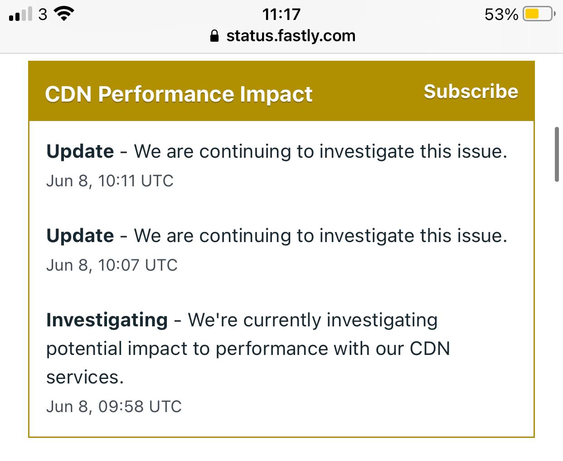Tap the 53% battery percentage text
563x461 pixels.
pos(501,15)
